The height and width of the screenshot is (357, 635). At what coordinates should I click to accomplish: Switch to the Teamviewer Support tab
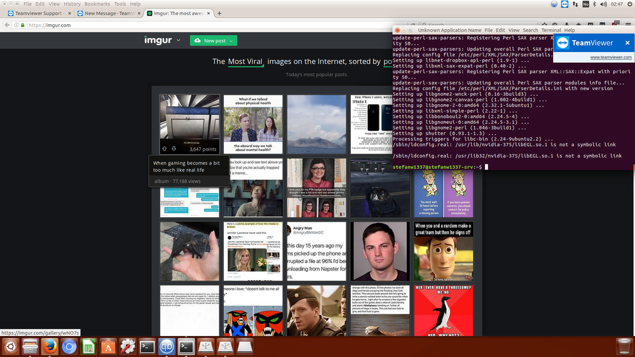click(39, 13)
